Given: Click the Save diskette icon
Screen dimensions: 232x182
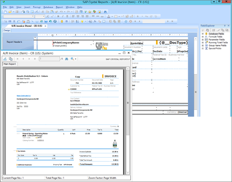Looking at the screenshot, I should pos(17,12).
